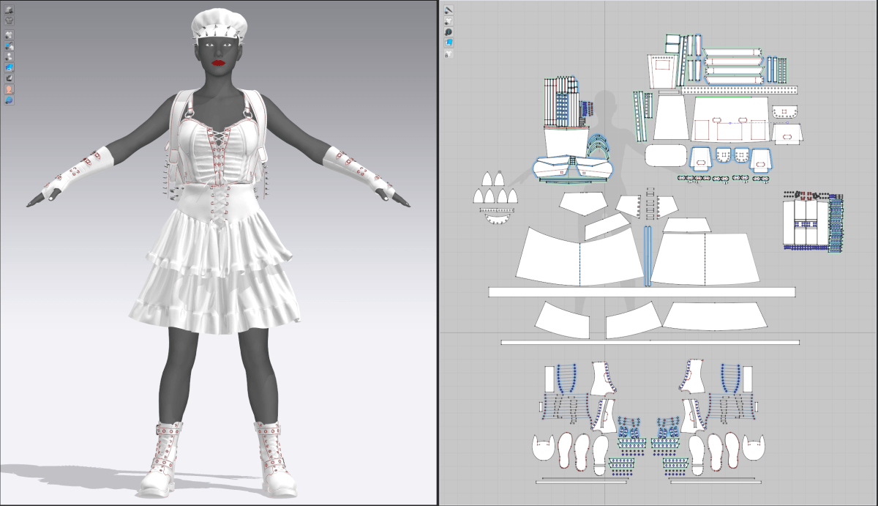Click the grey T-shirt icon in 3D toolbar
This screenshot has height=506, width=878.
coord(10,20)
